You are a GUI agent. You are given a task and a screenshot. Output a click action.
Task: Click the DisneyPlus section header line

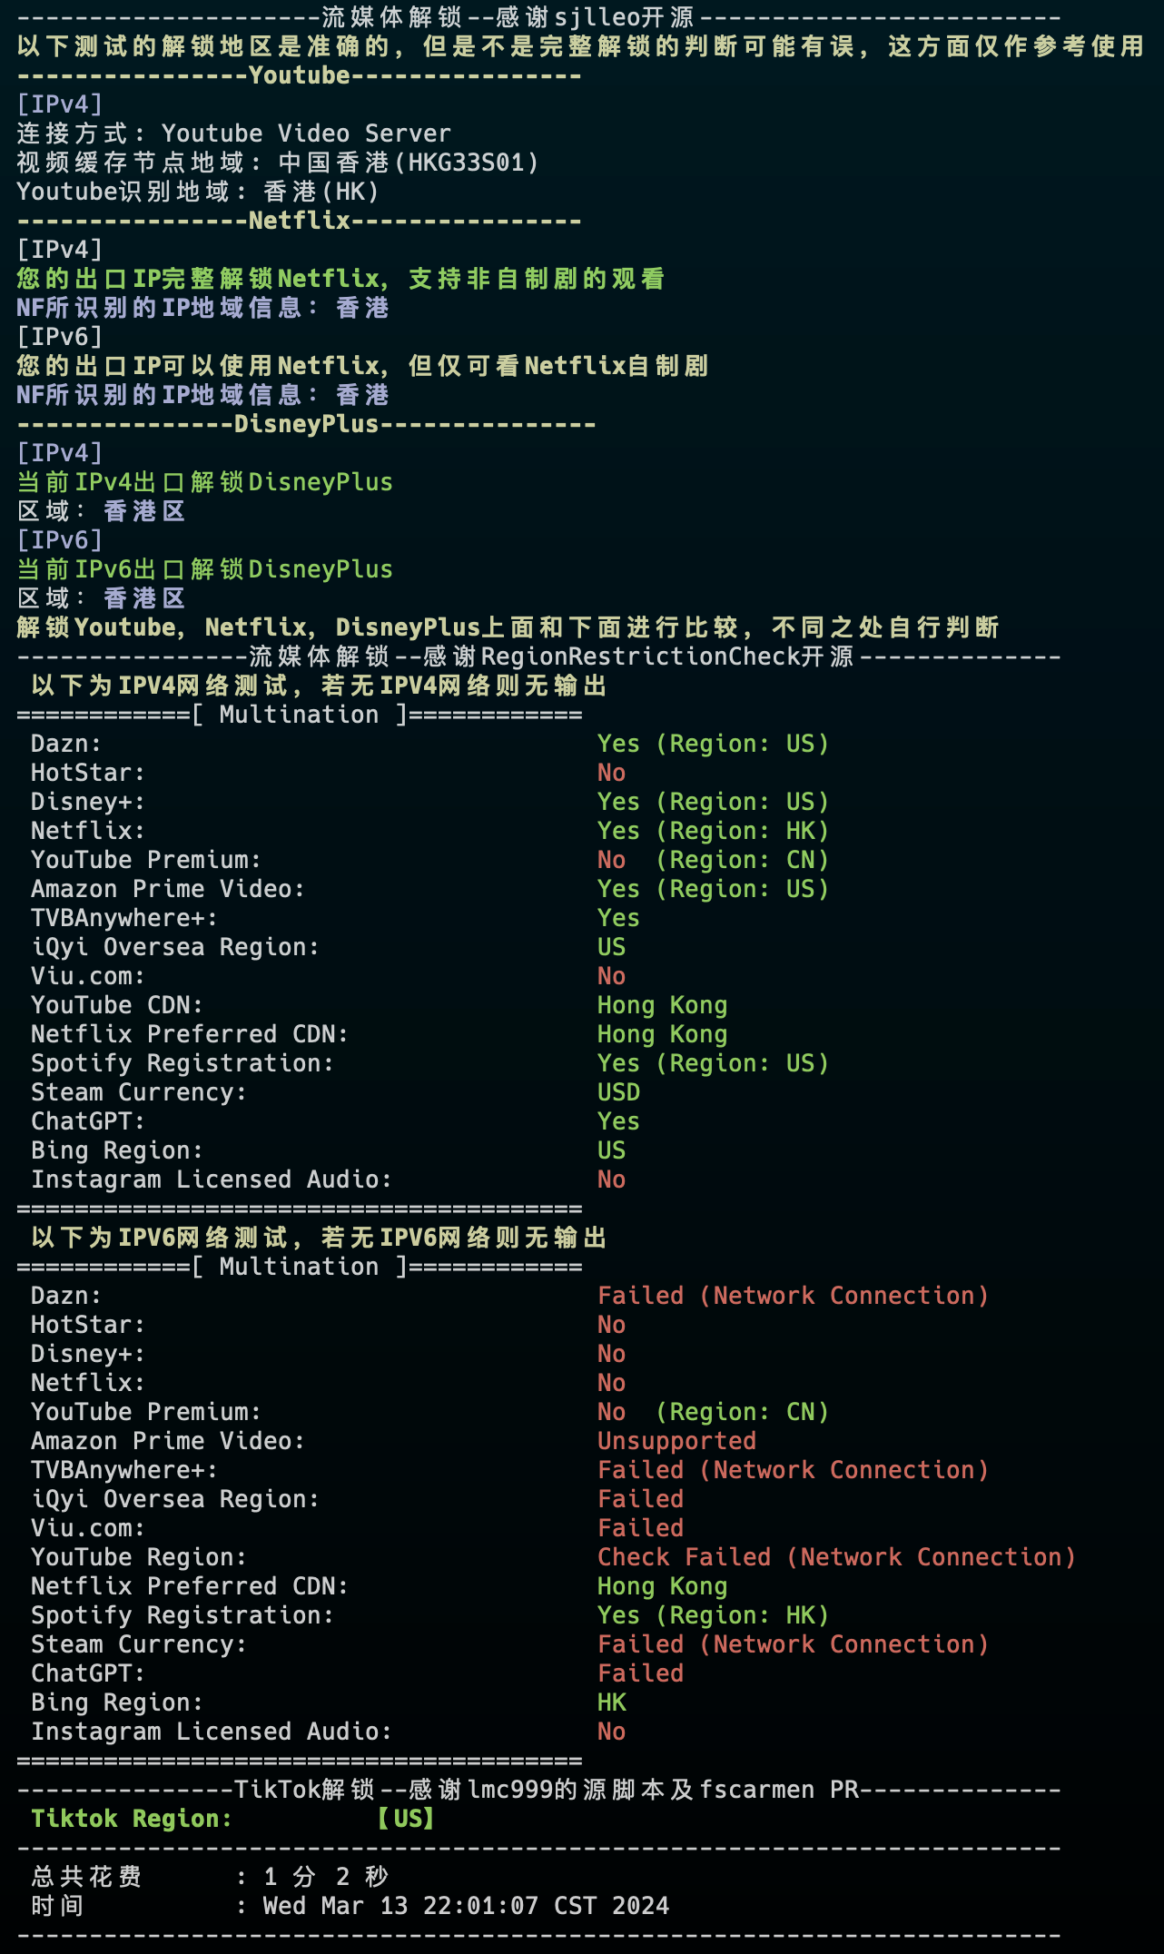point(306,424)
